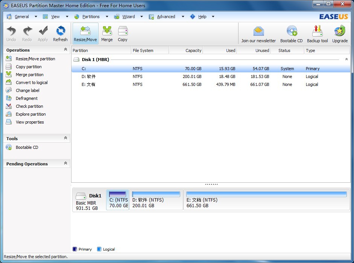Viewport: 354px width, 263px height.
Task: Click the Resize/Move toolbar icon
Action: tap(85, 31)
